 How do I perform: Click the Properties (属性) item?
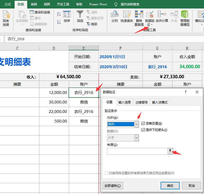click(35, 18)
